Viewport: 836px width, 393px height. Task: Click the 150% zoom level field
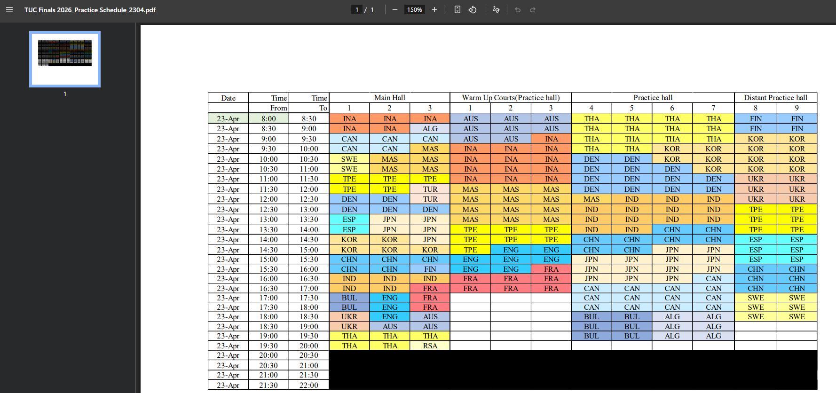[414, 9]
